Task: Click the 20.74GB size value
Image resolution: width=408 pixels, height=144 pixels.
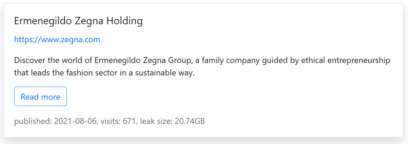Action: pos(190,121)
